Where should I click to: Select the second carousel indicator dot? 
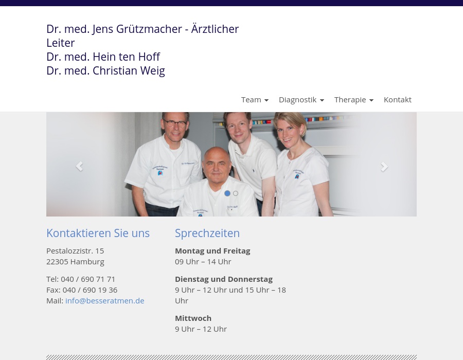(x=236, y=193)
